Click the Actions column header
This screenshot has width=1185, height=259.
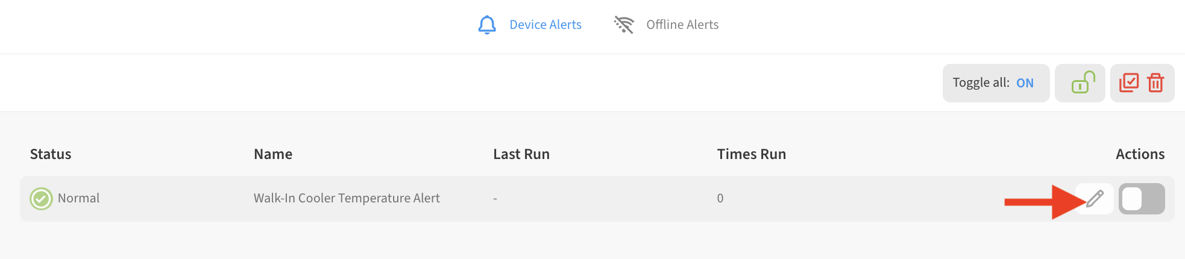click(1140, 154)
